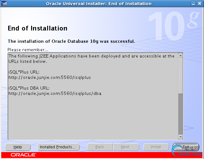Click the scrollbar track below thumb
This screenshot has height=159, width=204.
click(180, 114)
